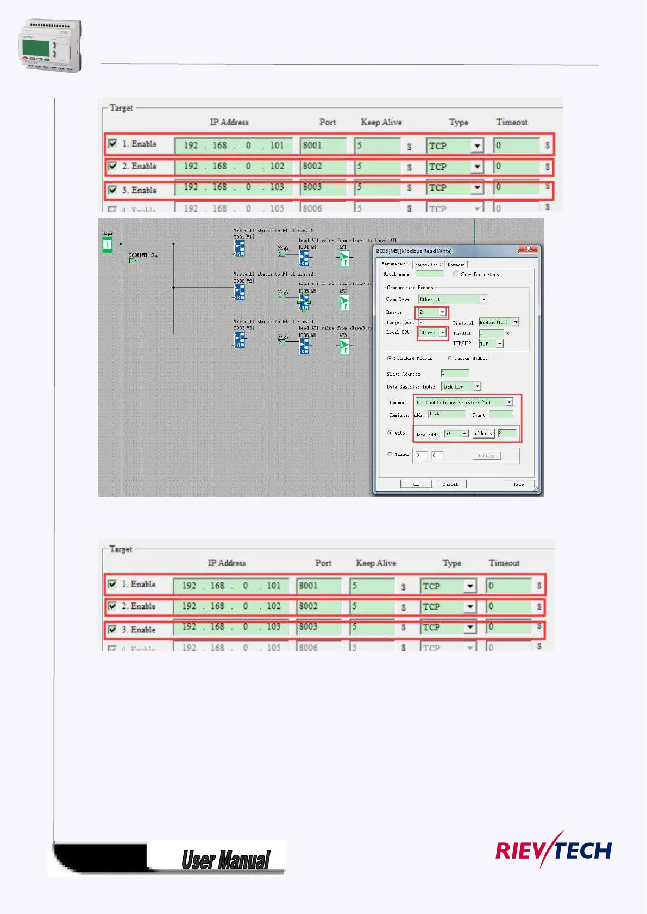Switch to the Parameter 2 tab

point(429,265)
